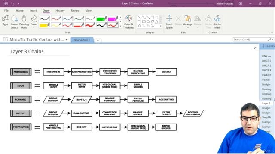The image size is (275, 154).
Task: Expand the pen gallery more arrow
Action: pyautogui.click(x=120, y=26)
